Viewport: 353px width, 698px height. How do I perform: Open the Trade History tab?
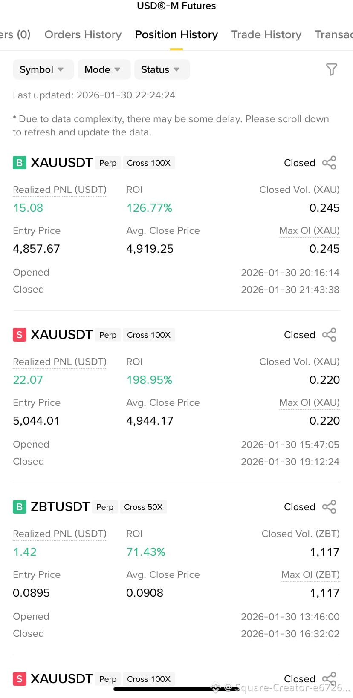click(266, 34)
